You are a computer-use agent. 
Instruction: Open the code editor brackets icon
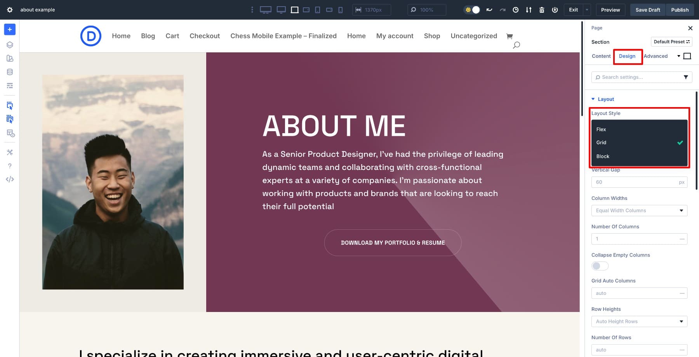point(10,179)
